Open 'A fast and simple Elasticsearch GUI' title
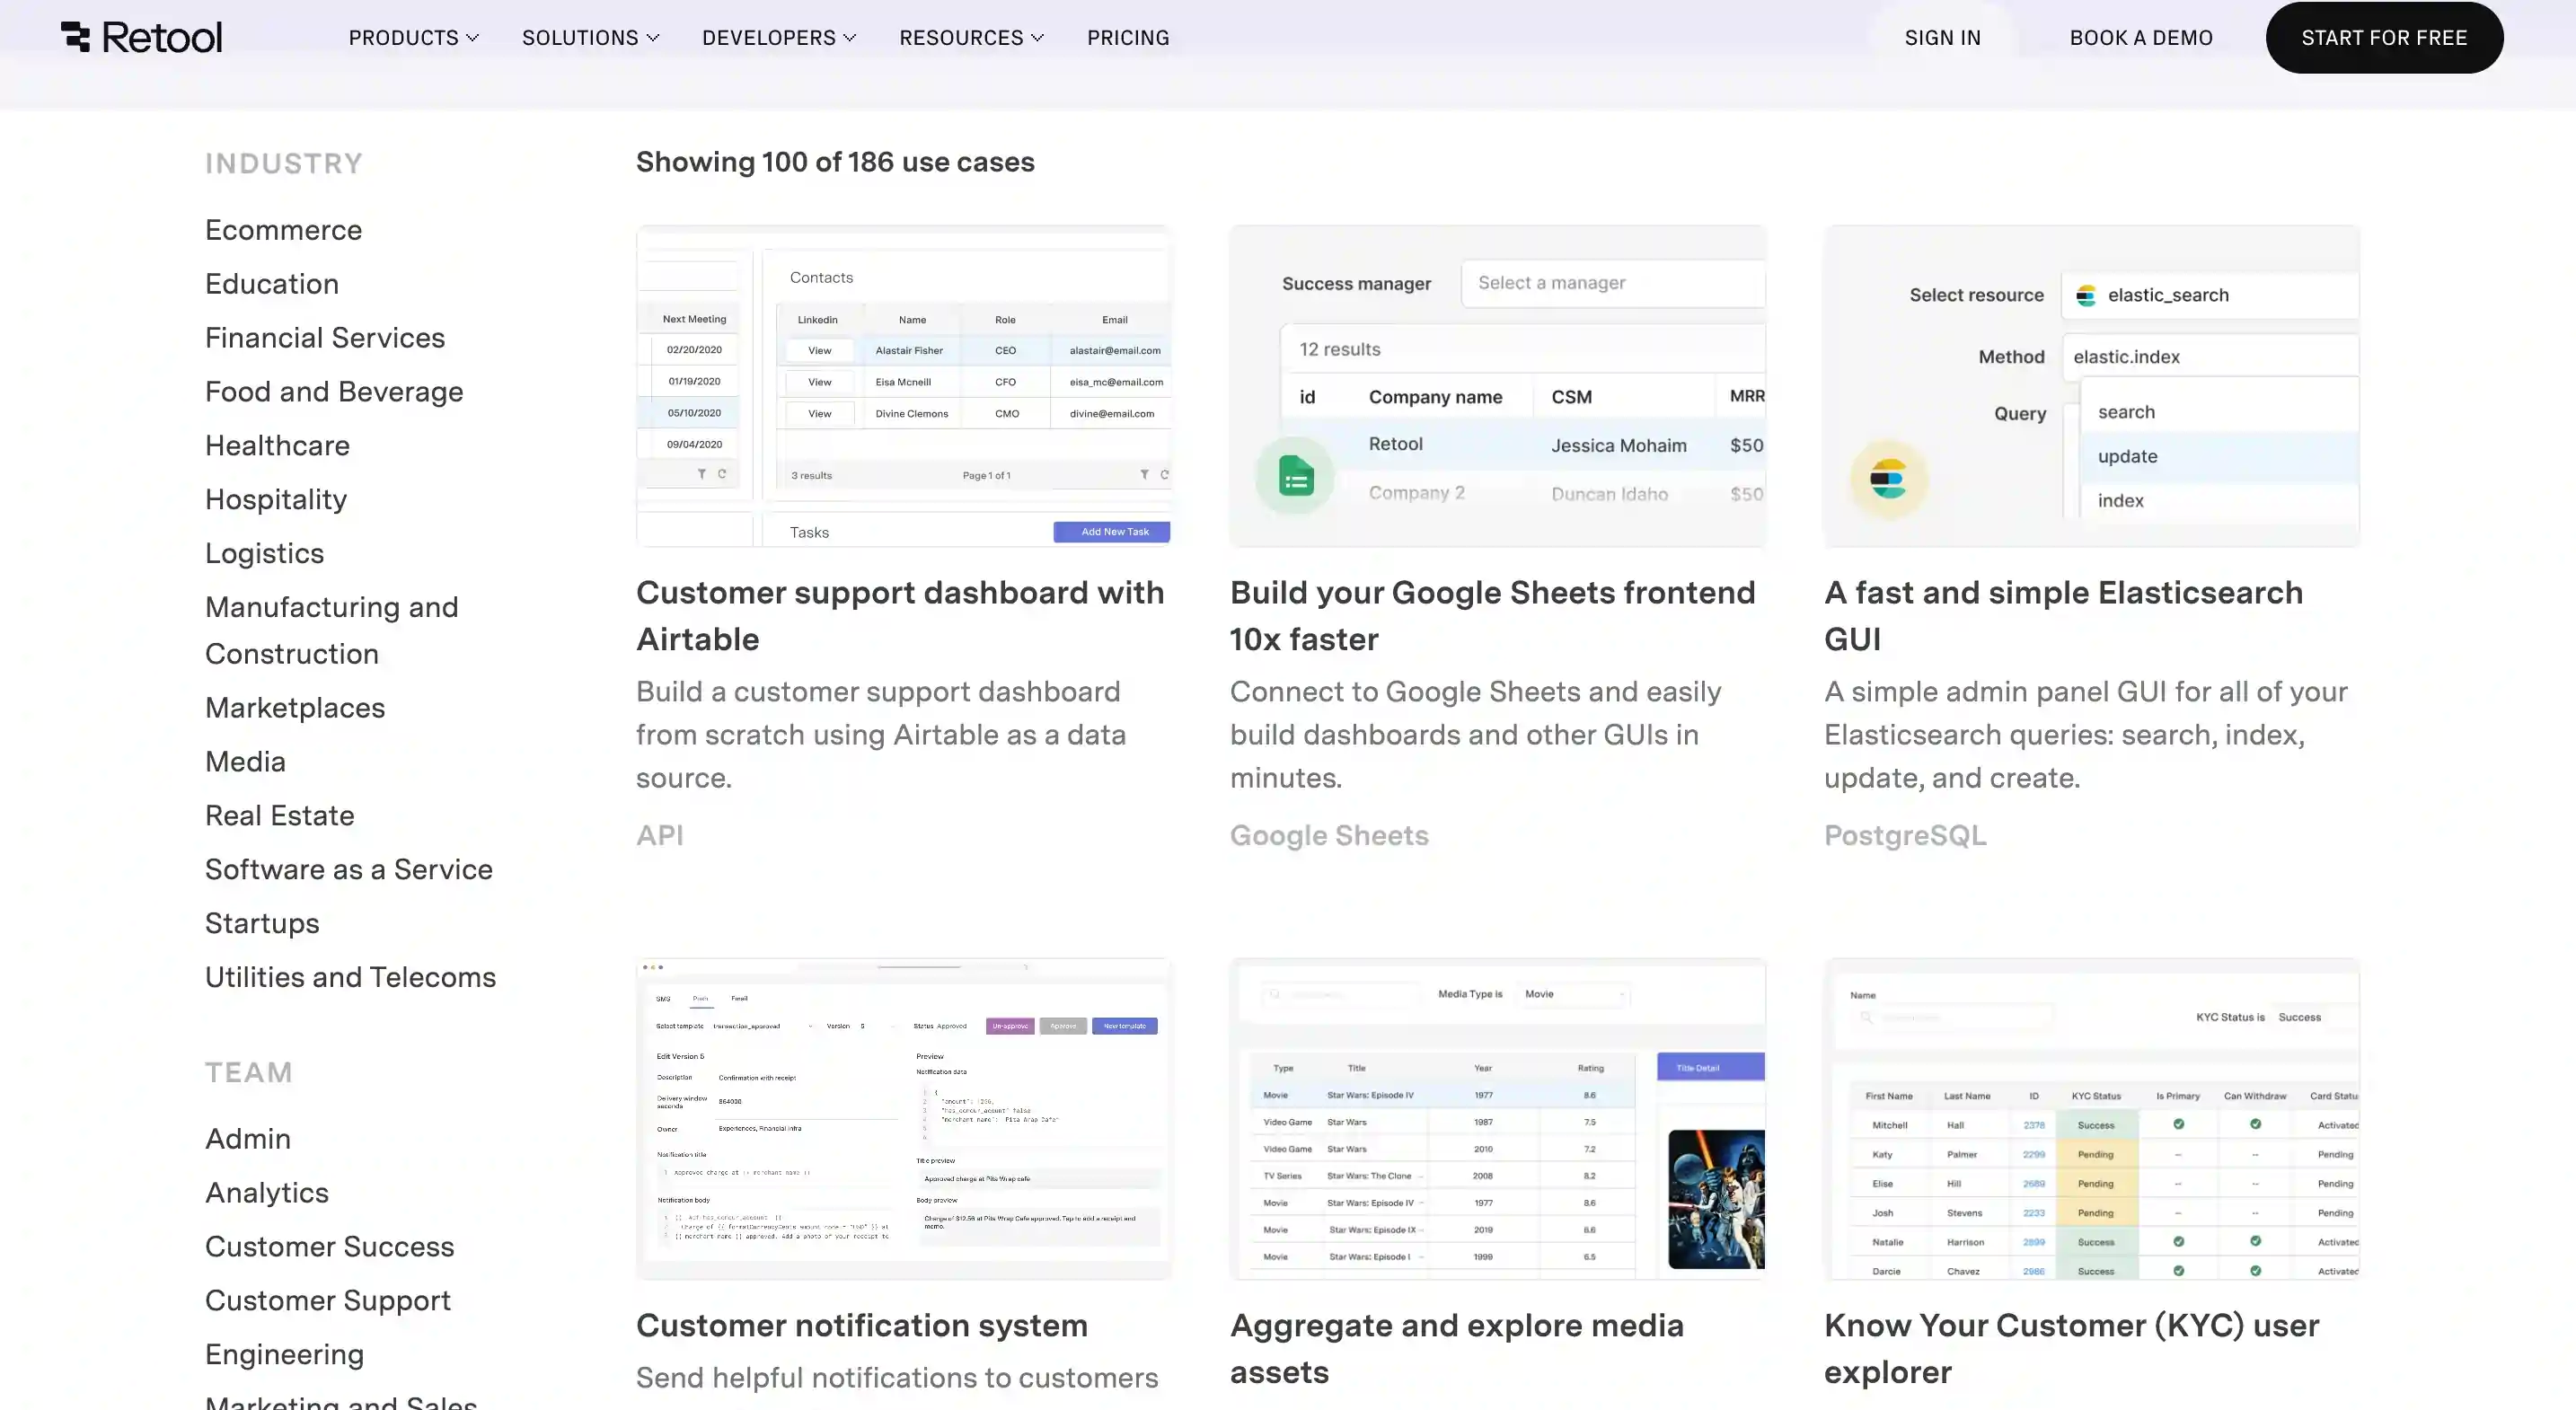This screenshot has width=2576, height=1410. coord(2063,616)
